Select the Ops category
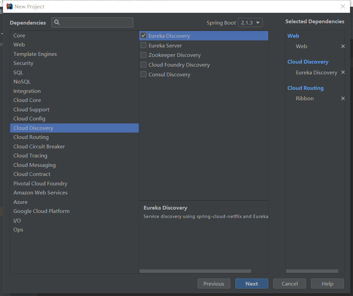This screenshot has height=296, width=353. (x=75, y=229)
